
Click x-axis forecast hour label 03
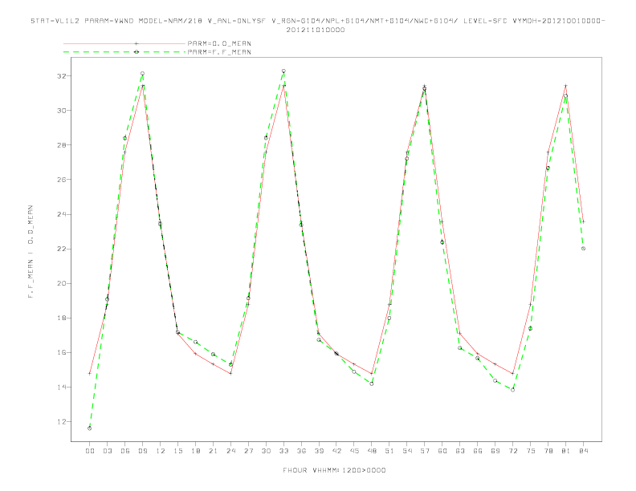tap(107, 451)
